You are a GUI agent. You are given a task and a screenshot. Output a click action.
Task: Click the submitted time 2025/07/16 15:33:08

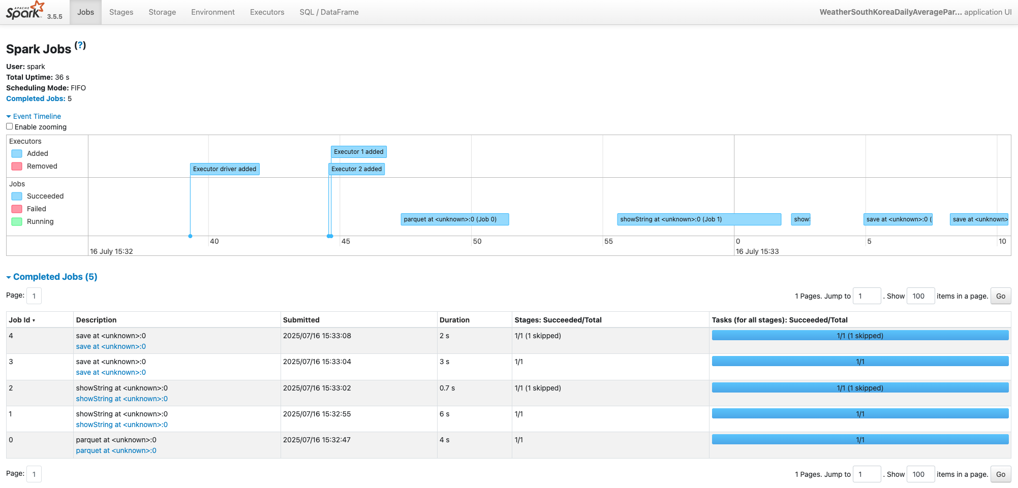[x=317, y=336]
